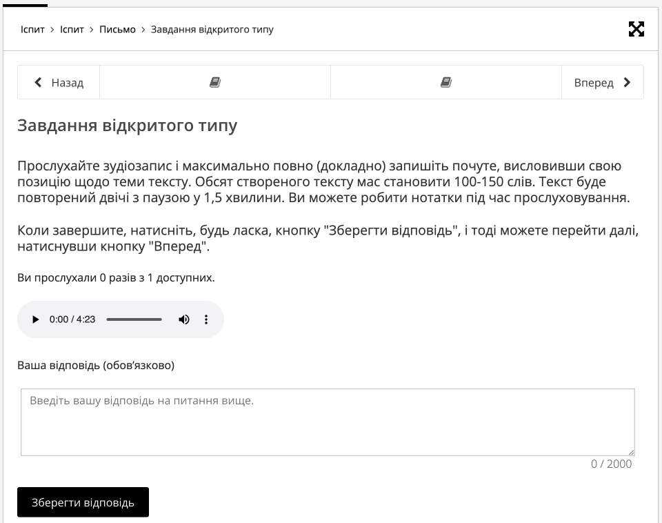Image resolution: width=662 pixels, height=523 pixels.
Task: Focus the answer text area
Action: pos(328,422)
